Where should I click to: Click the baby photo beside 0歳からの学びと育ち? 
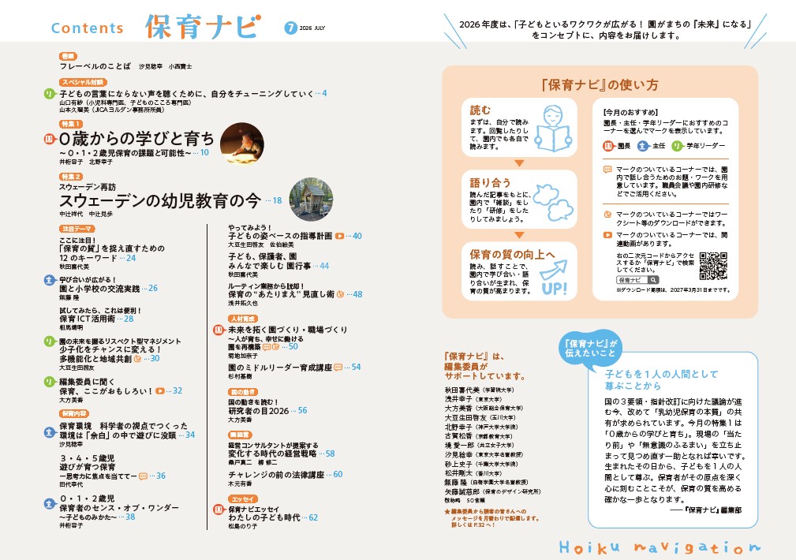click(242, 144)
